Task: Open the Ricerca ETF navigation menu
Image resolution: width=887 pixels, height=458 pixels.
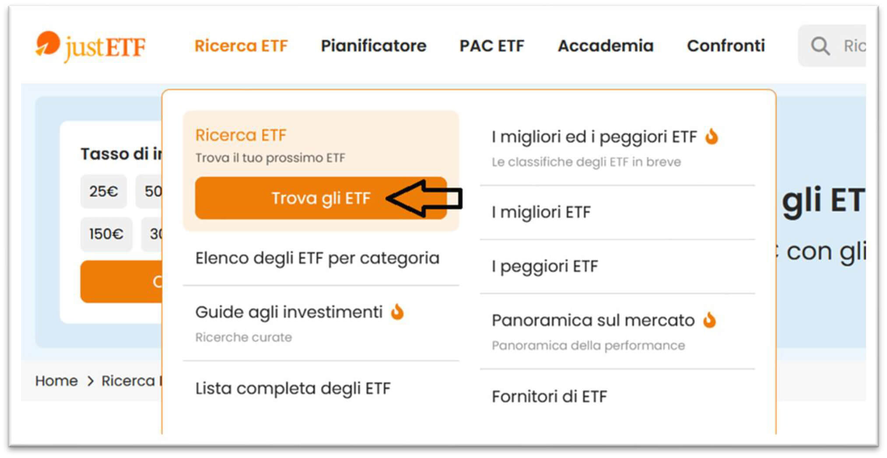Action: click(241, 46)
